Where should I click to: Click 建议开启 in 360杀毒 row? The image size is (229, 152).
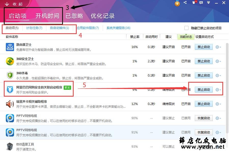pos(169,75)
